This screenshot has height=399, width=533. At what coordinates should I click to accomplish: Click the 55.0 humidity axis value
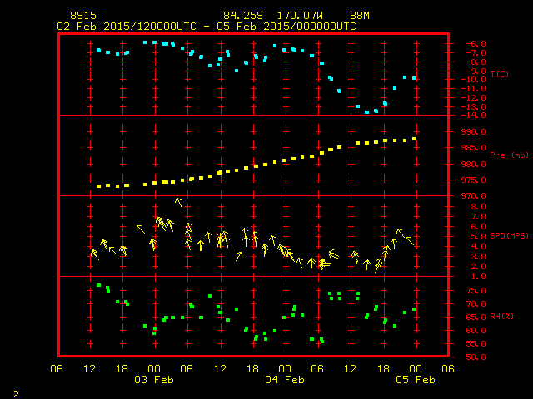click(476, 344)
